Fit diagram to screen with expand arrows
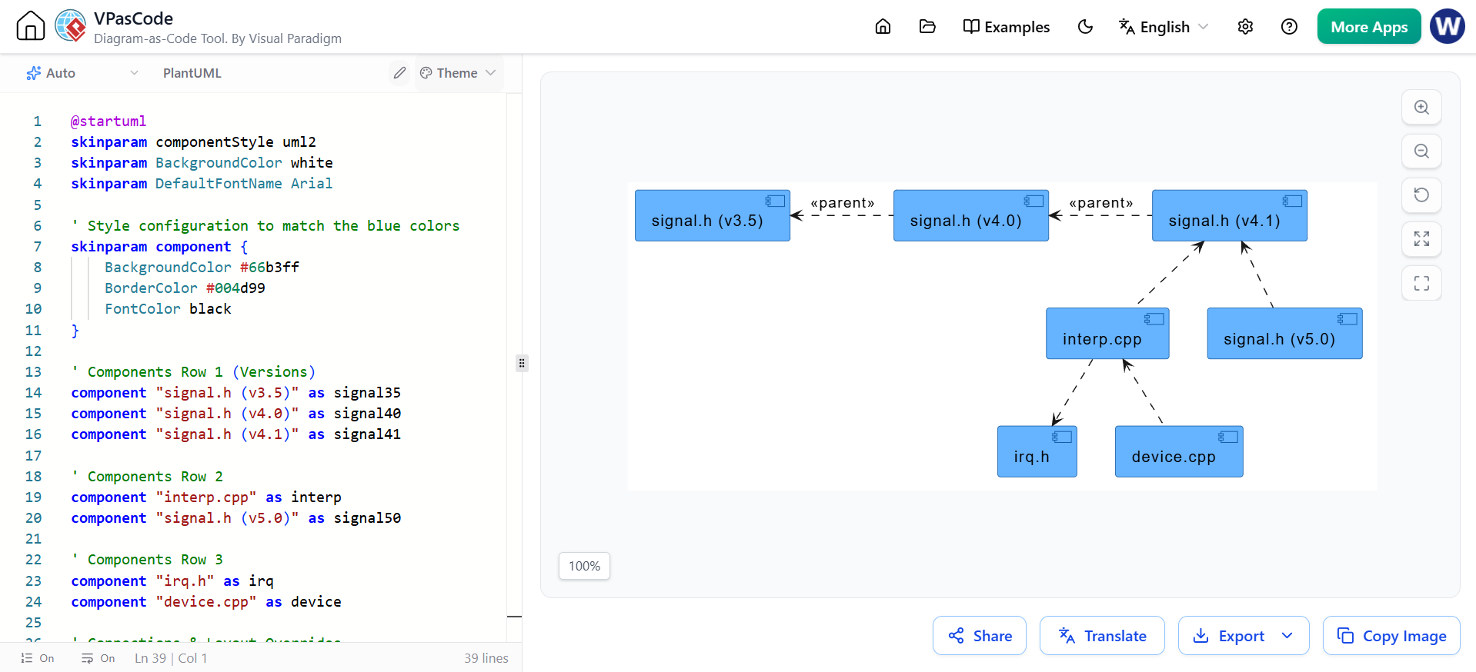This screenshot has height=672, width=1476. [x=1421, y=239]
